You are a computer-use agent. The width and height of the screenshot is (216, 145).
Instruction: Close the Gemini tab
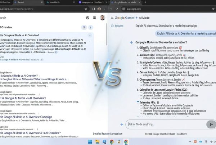tap(42, 2)
